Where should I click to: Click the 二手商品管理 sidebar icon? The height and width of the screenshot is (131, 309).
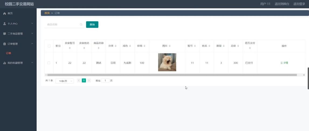click(x=4, y=34)
